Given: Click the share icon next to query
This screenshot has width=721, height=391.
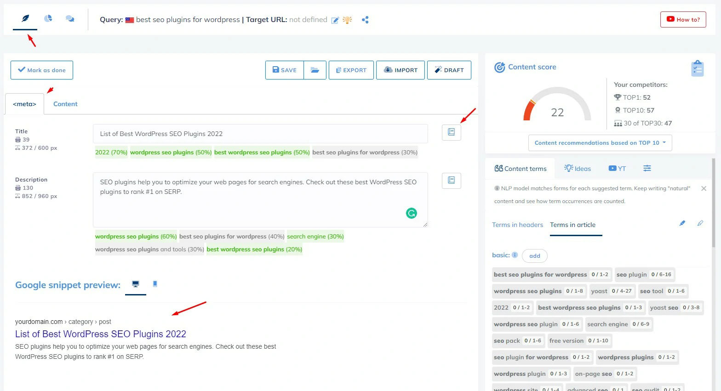Looking at the screenshot, I should click(365, 20).
